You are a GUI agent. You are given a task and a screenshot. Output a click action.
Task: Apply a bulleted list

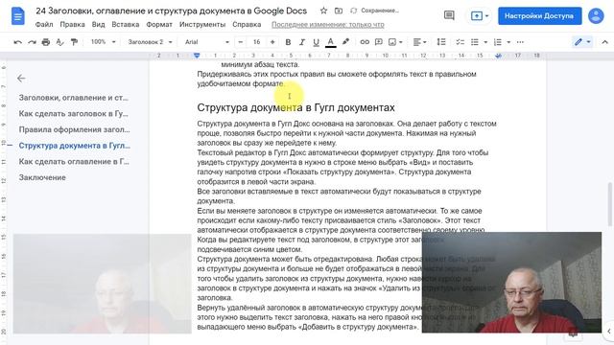[475, 42]
